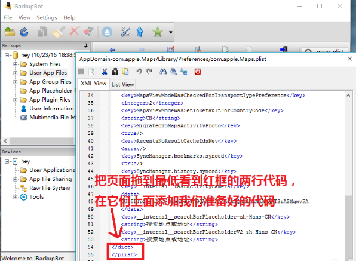
Task: Open dropdown arrow beside green star
Action: [x=170, y=32]
